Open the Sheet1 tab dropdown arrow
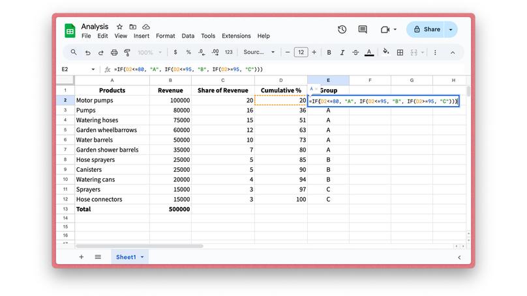The height and width of the screenshot is (296, 527). click(142, 257)
